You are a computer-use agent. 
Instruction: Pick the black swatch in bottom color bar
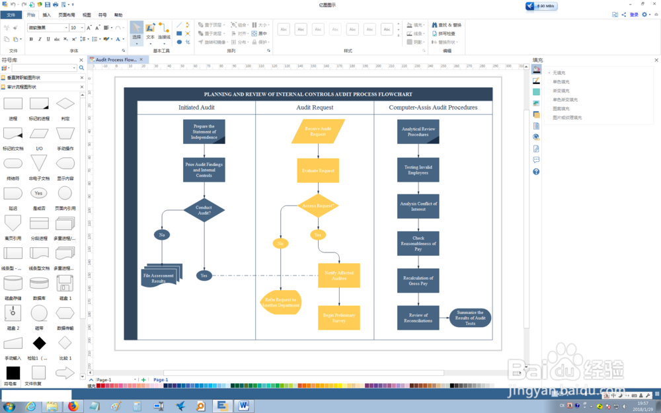pyautogui.click(x=452, y=386)
